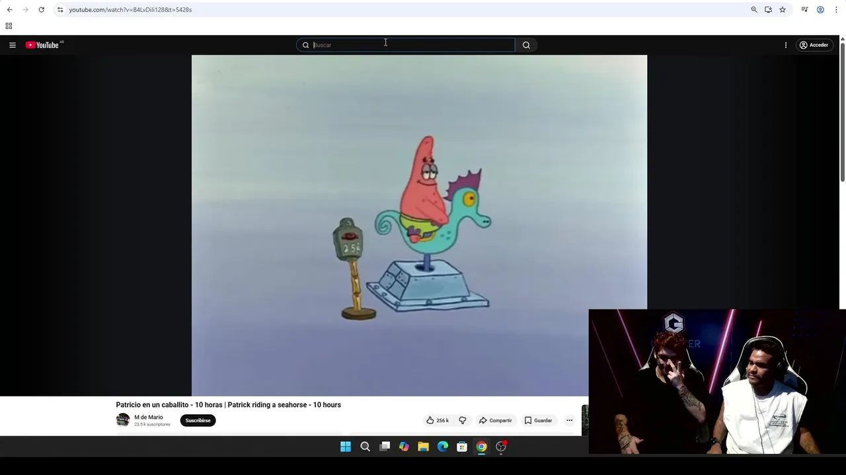Click the video title Patricio en un caballito
Screen dimensions: 846x475
tap(229, 405)
